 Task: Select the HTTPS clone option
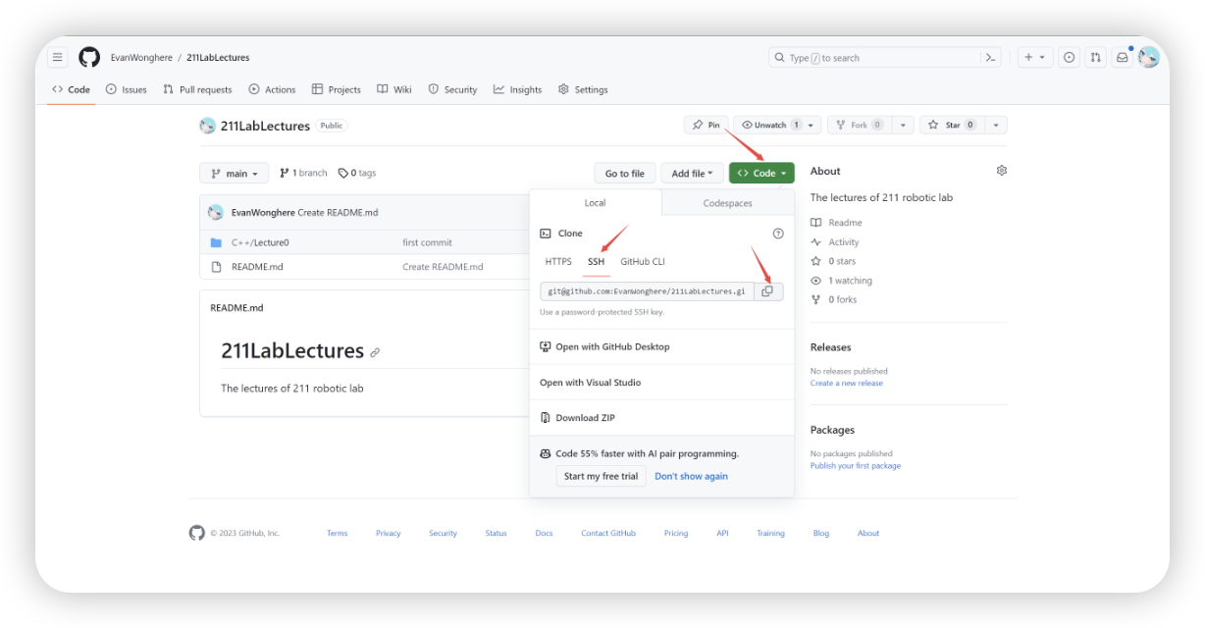(558, 262)
